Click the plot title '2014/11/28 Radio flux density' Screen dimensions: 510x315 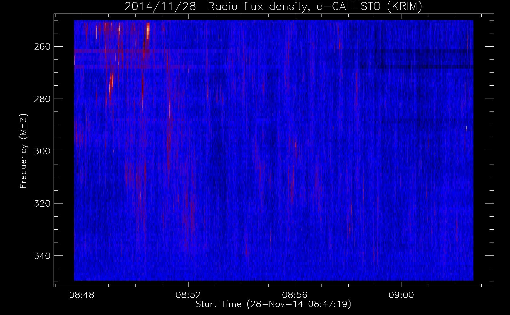click(273, 6)
